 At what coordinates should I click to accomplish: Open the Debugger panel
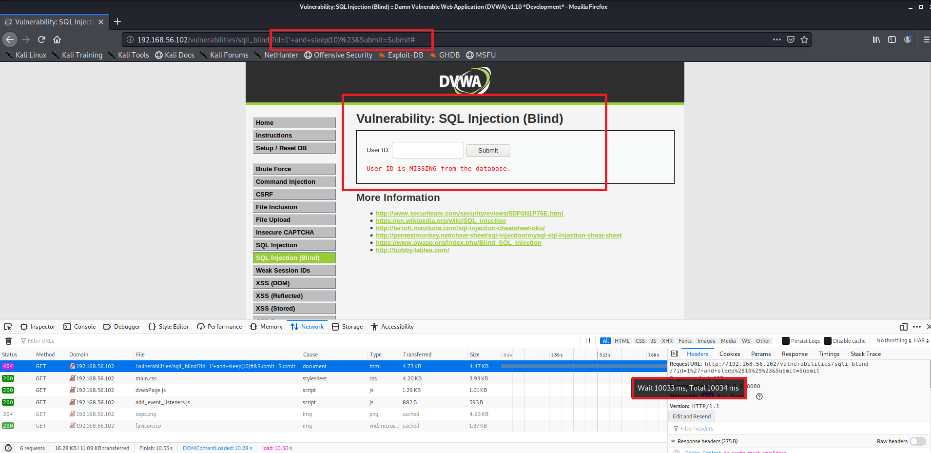tap(122, 327)
